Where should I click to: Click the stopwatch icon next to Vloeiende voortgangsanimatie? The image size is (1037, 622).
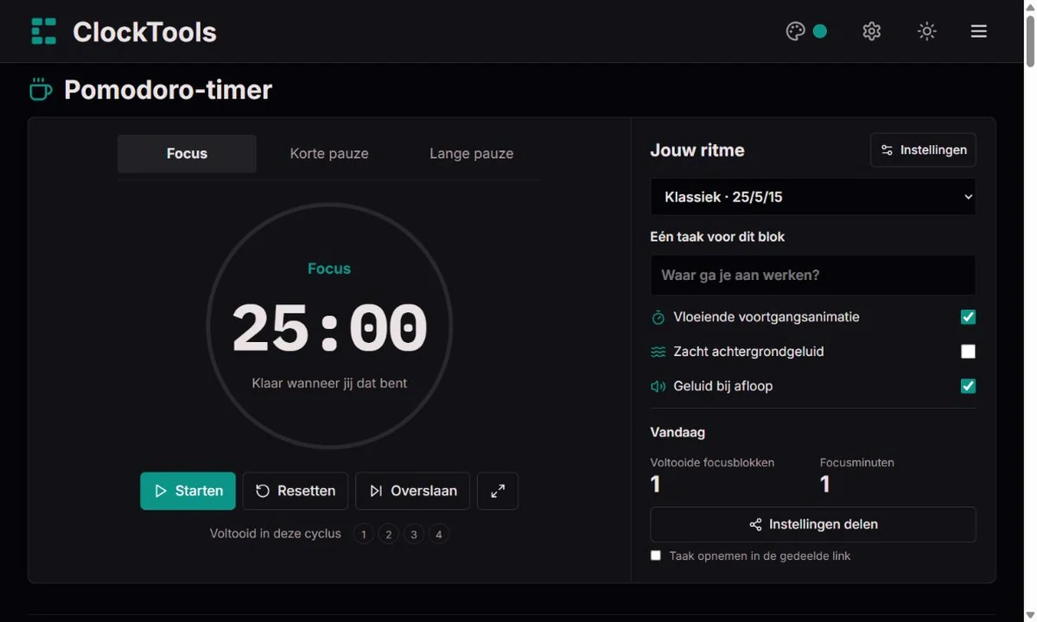click(x=658, y=317)
